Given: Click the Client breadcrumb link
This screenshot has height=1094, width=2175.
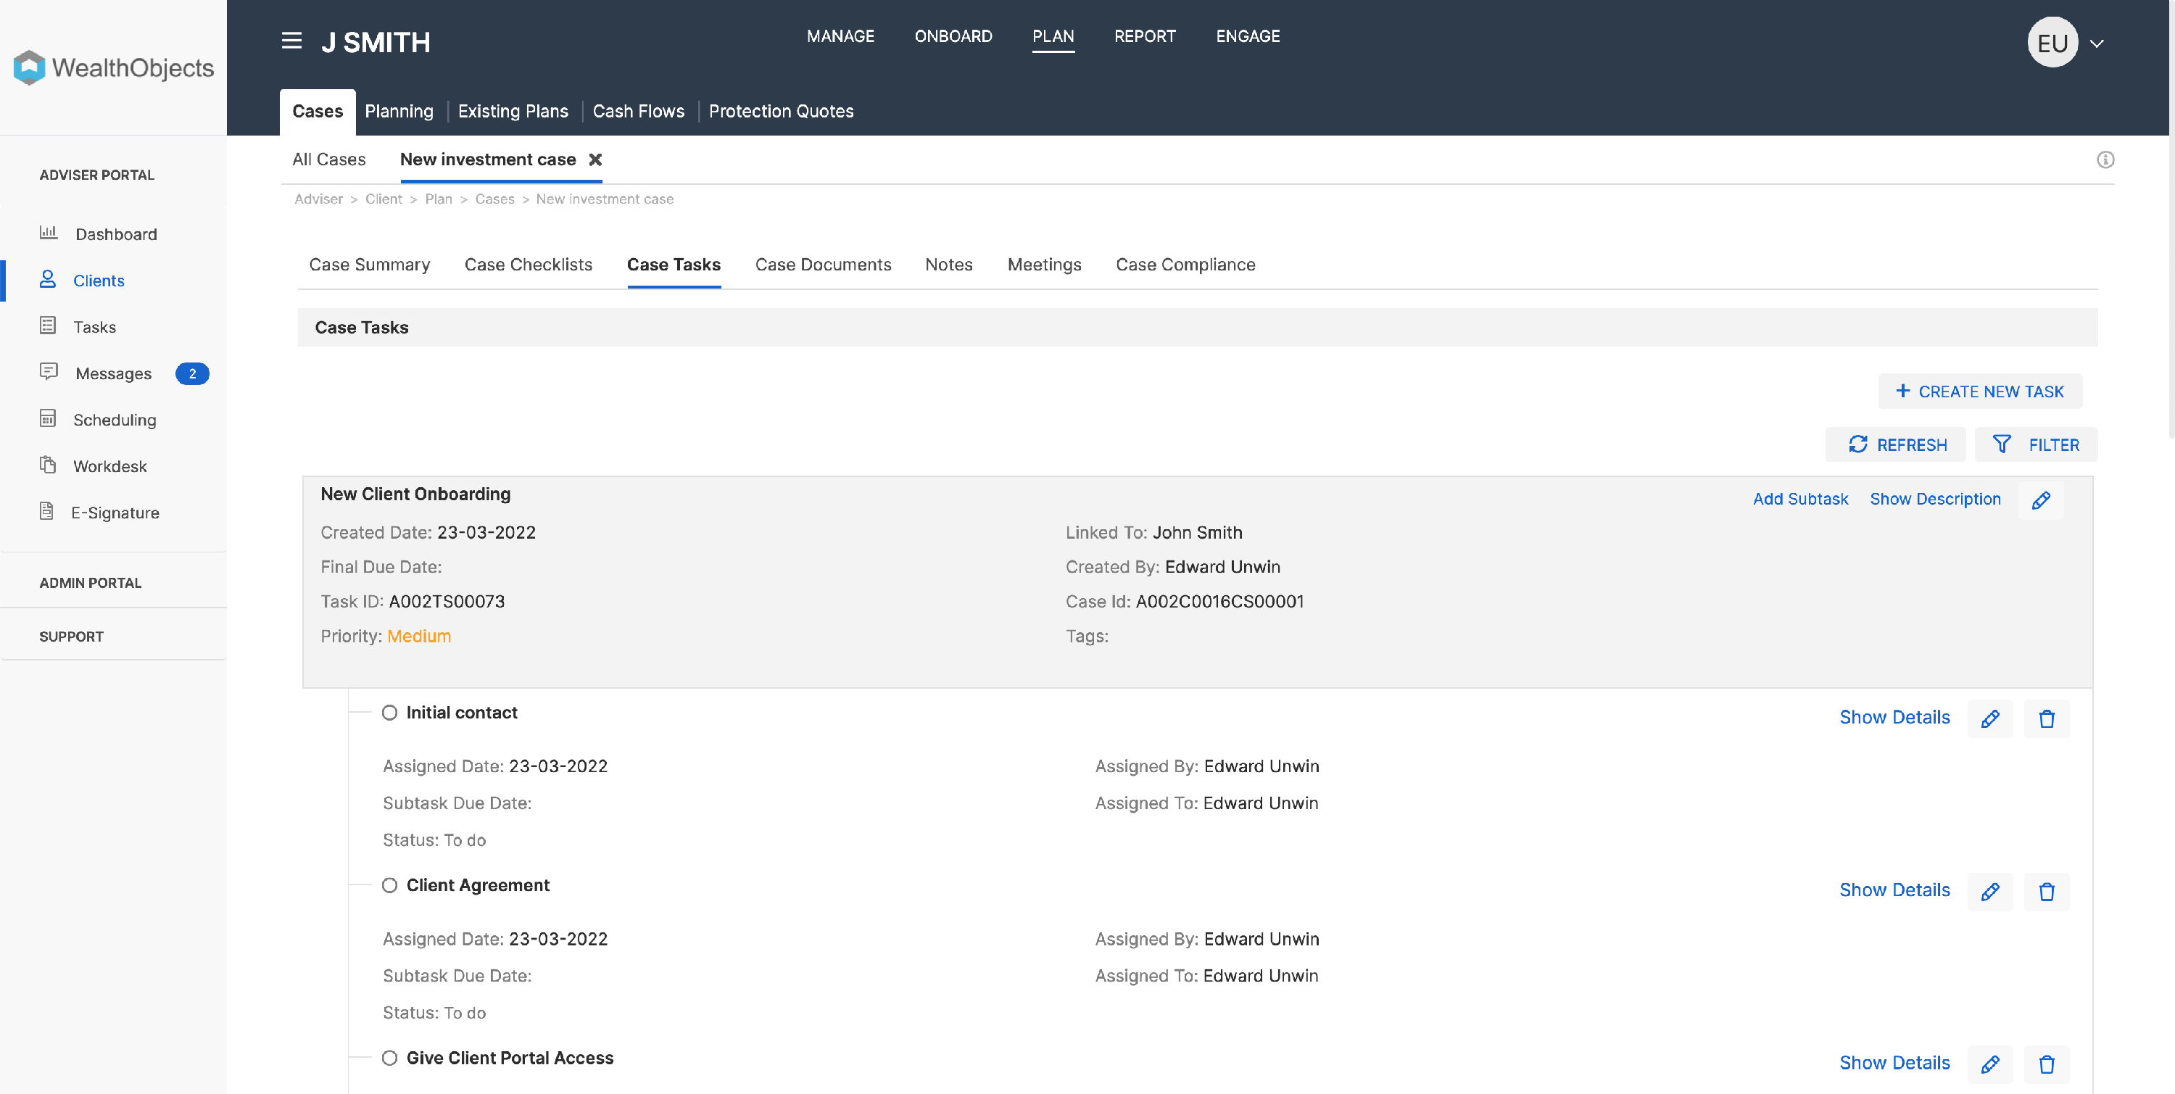Looking at the screenshot, I should [384, 199].
